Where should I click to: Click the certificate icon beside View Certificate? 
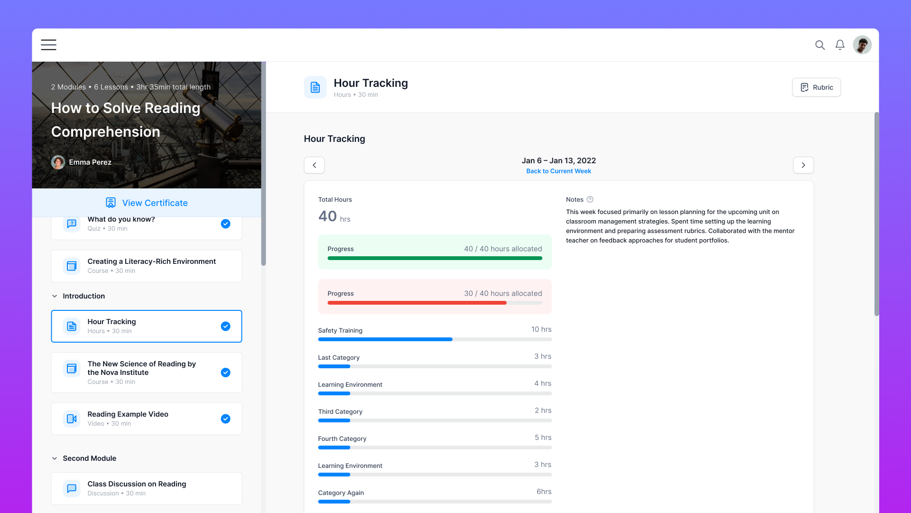click(x=111, y=203)
